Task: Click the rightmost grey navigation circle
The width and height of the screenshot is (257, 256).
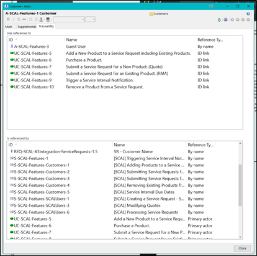Action: pos(248,20)
